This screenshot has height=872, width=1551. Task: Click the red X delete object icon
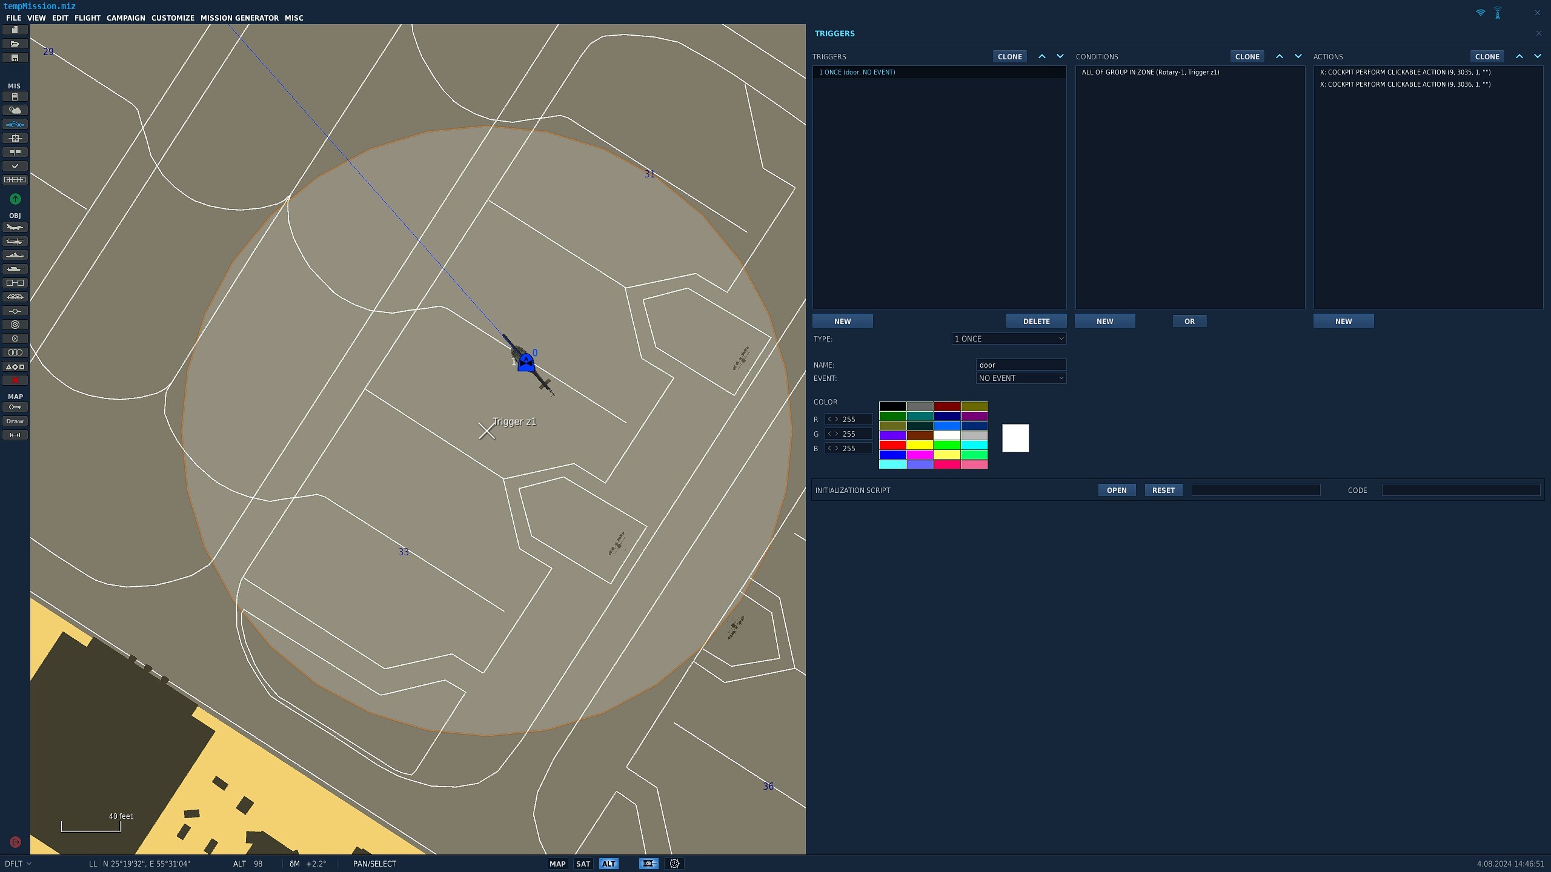tap(15, 380)
